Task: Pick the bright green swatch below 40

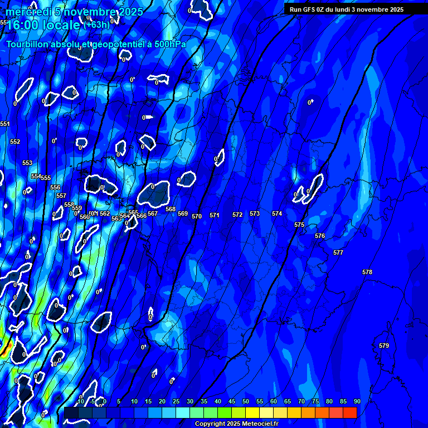Action: pyautogui.click(x=224, y=413)
